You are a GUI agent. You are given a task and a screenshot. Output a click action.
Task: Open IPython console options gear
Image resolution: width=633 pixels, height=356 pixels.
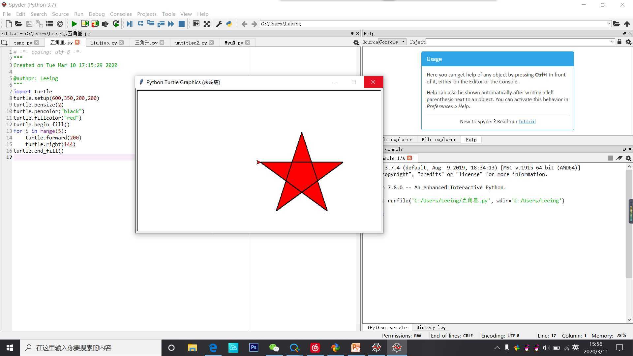point(628,158)
